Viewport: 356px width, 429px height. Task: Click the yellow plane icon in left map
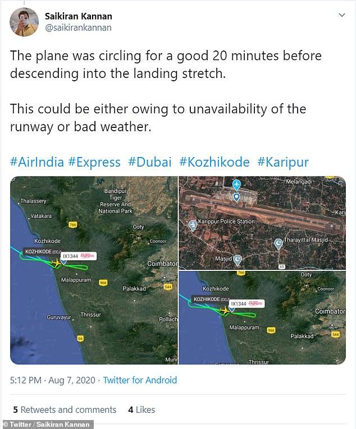point(56,263)
